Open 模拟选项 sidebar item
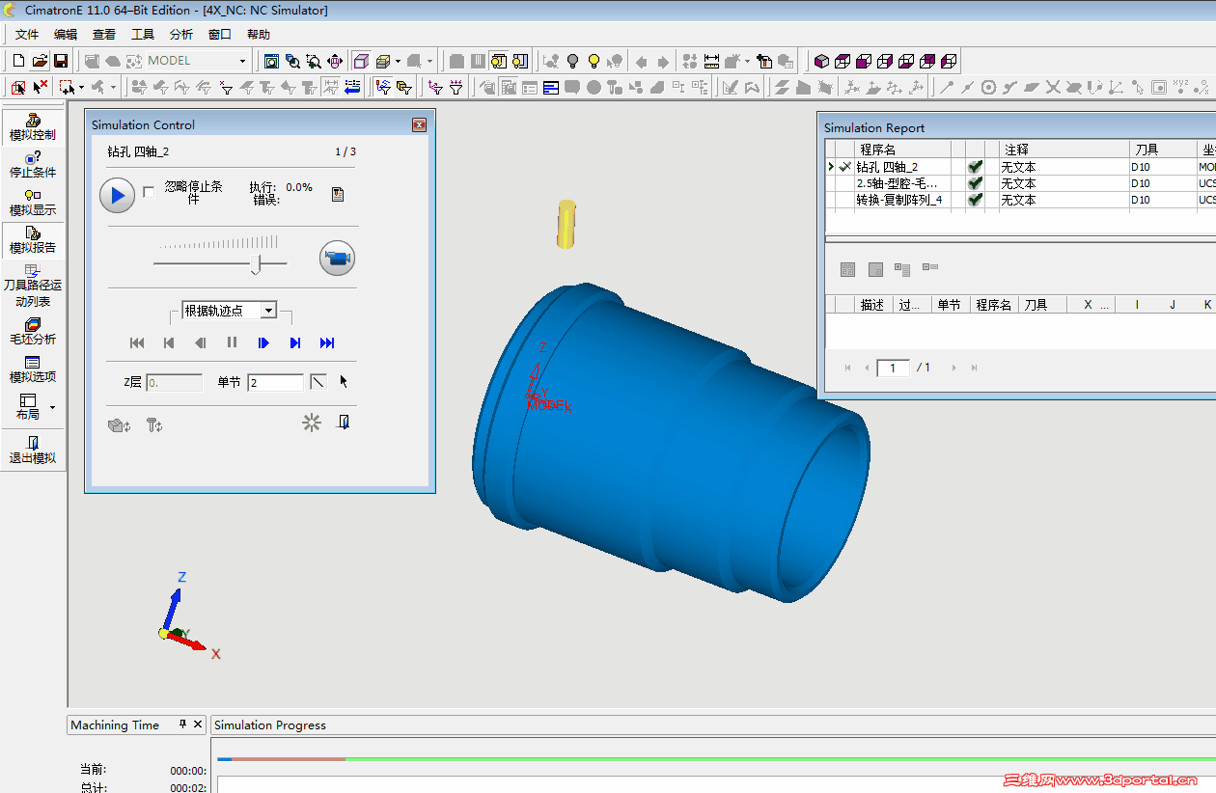This screenshot has height=793, width=1216. point(33,369)
